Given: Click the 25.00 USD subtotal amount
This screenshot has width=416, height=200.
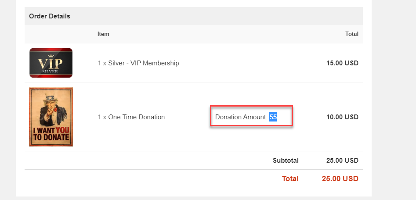Looking at the screenshot, I should coord(343,161).
